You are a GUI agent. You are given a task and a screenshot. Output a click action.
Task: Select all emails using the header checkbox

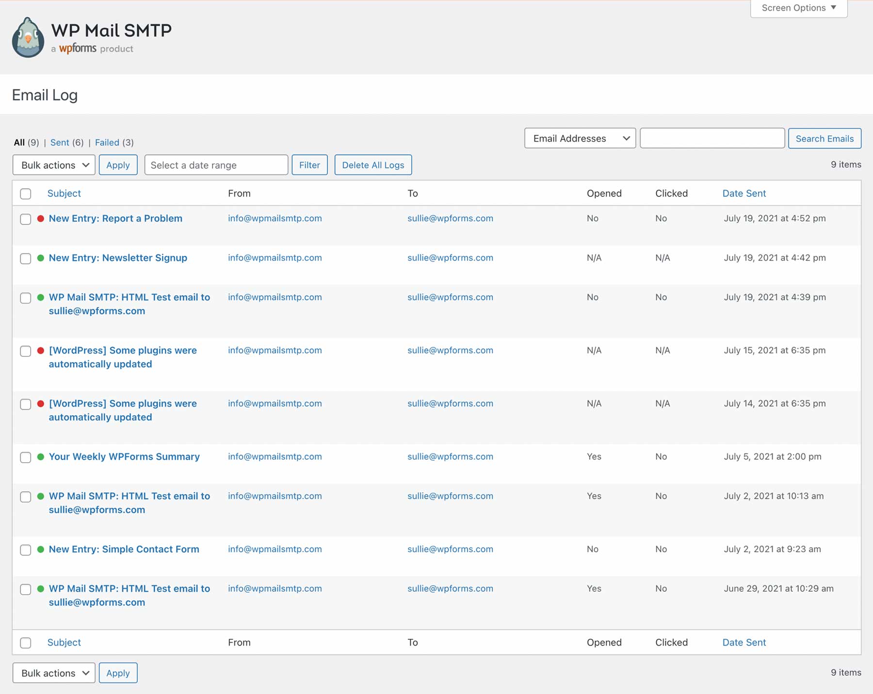(26, 193)
